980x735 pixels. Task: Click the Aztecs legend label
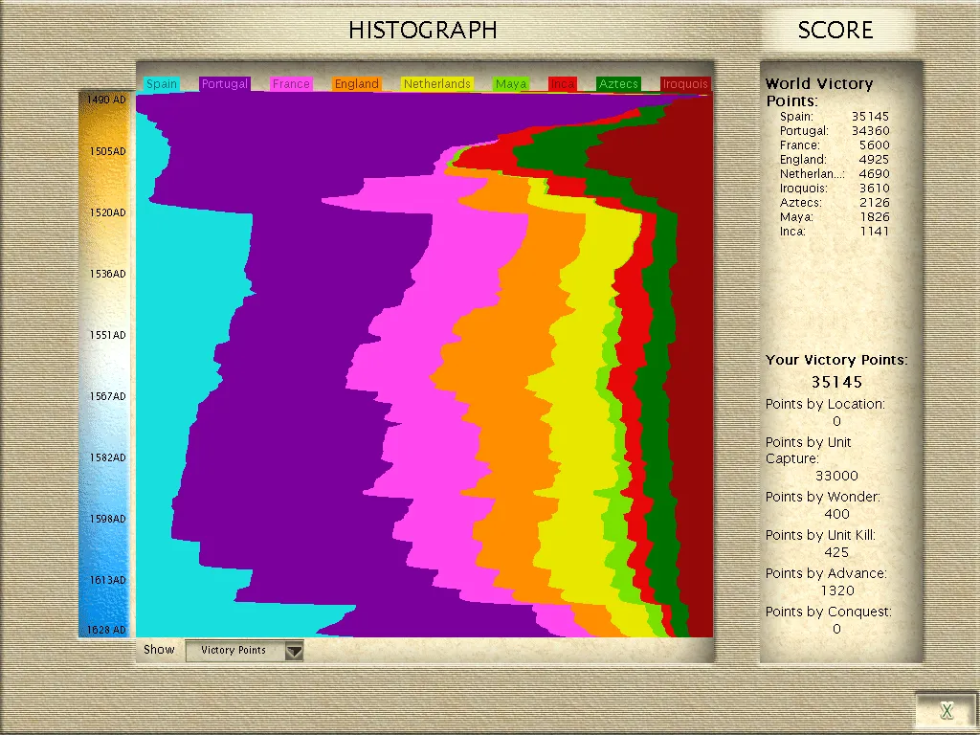619,84
